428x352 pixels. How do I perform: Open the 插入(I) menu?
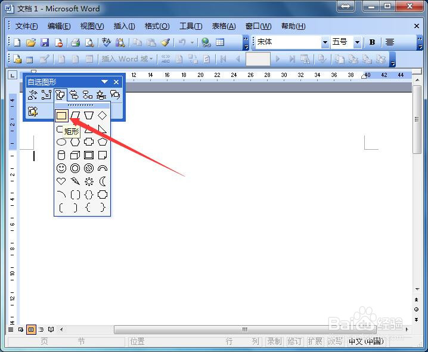click(x=124, y=26)
